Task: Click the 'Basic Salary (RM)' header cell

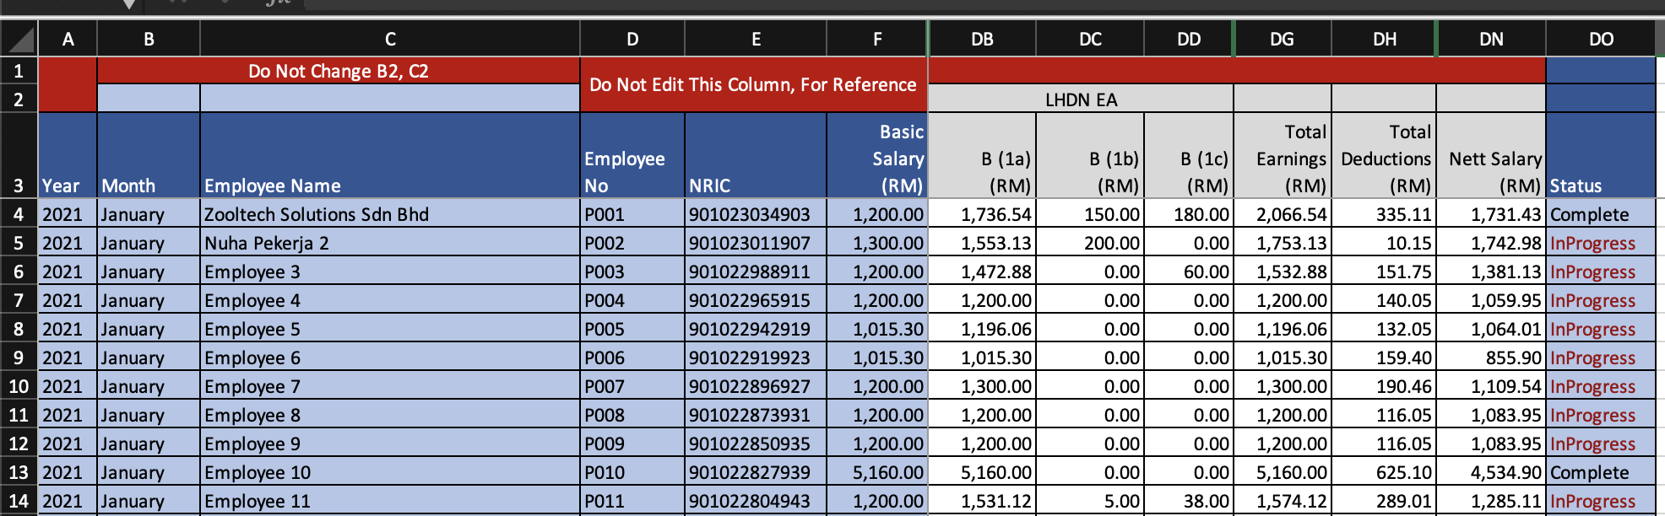Action: coord(877,156)
